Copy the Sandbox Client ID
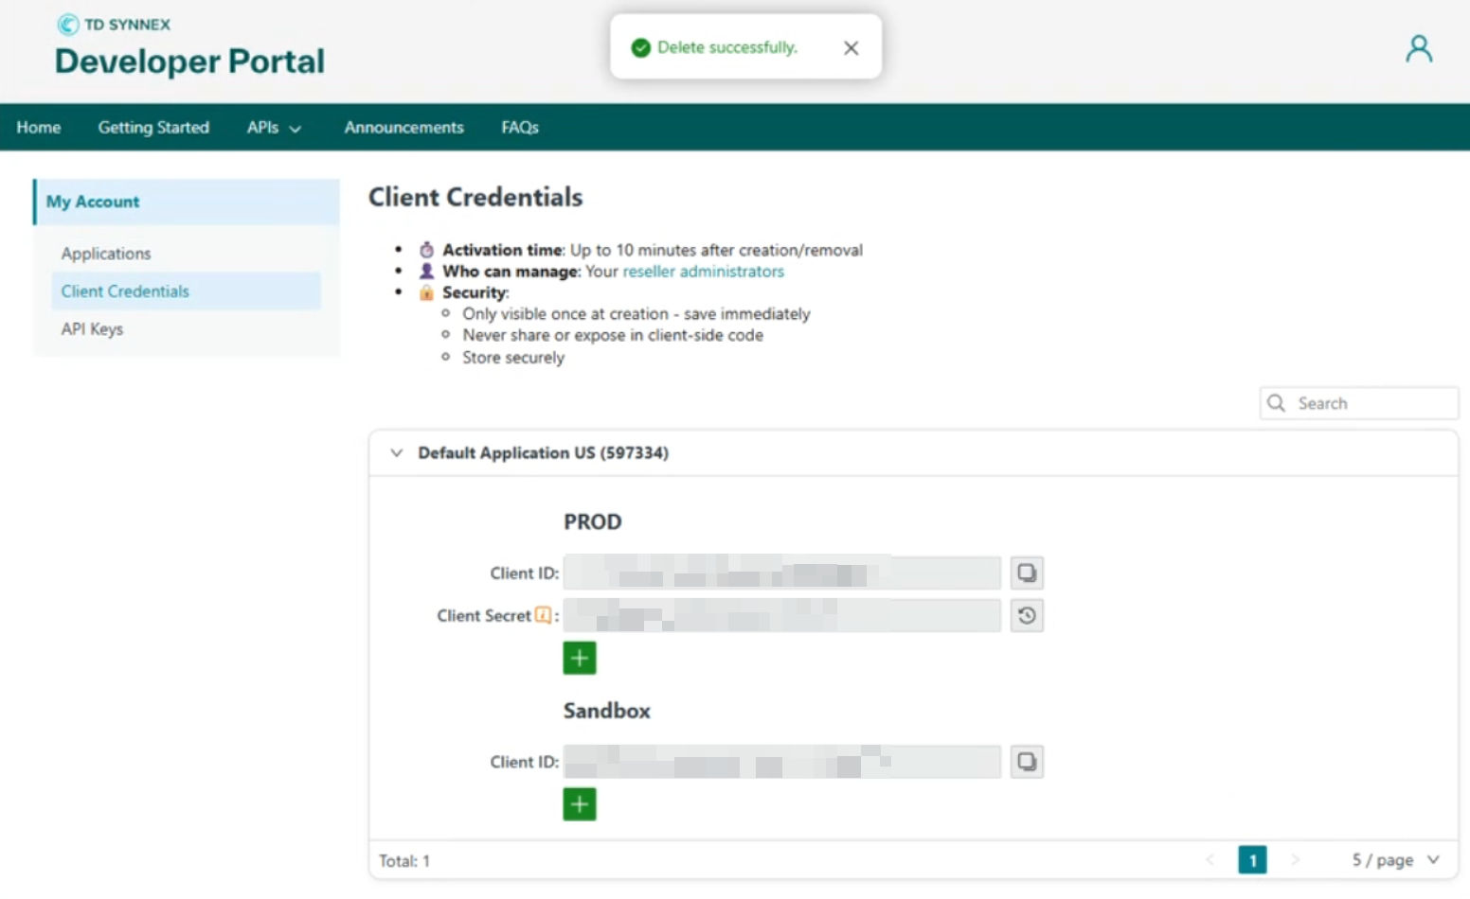1470x899 pixels. [x=1026, y=762]
